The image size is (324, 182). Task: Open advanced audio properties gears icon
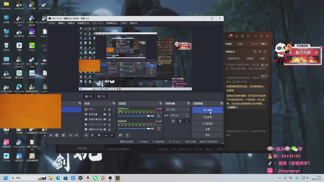click(x=120, y=135)
